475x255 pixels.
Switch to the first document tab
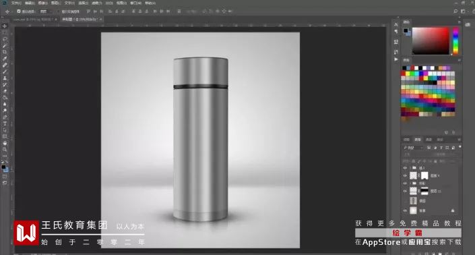(35, 20)
